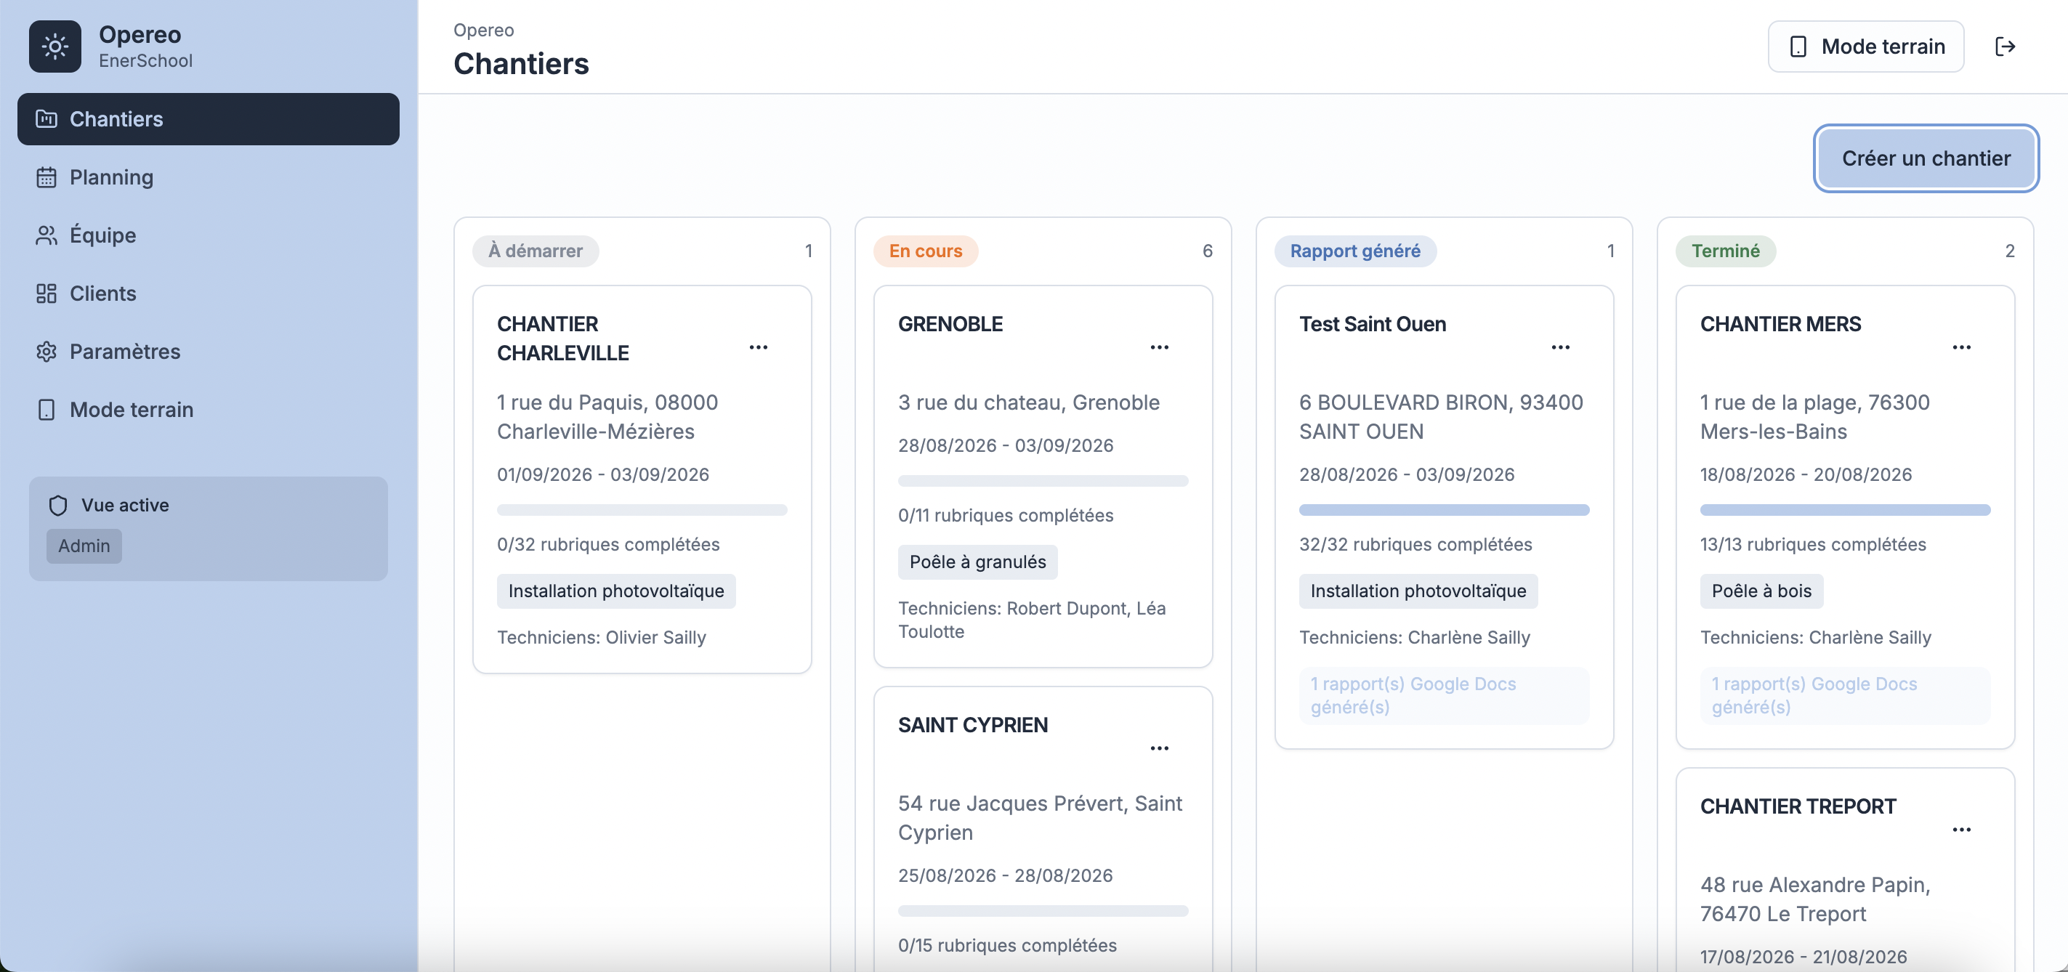2068x972 pixels.
Task: Open the GRENOBLE chantier title
Action: [950, 324]
